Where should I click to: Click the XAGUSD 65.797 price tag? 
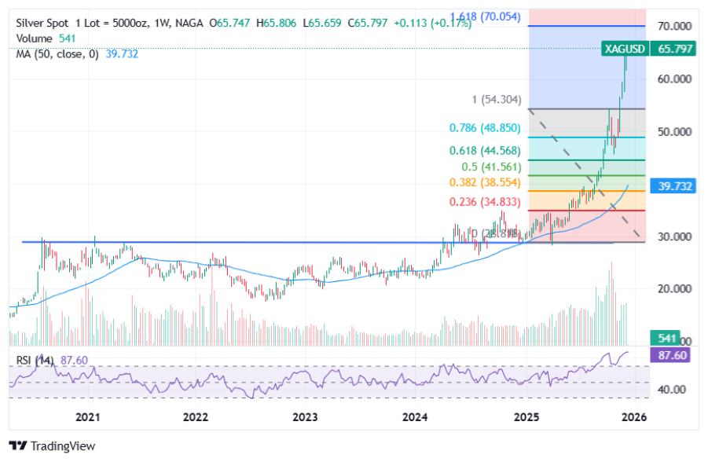tap(650, 49)
